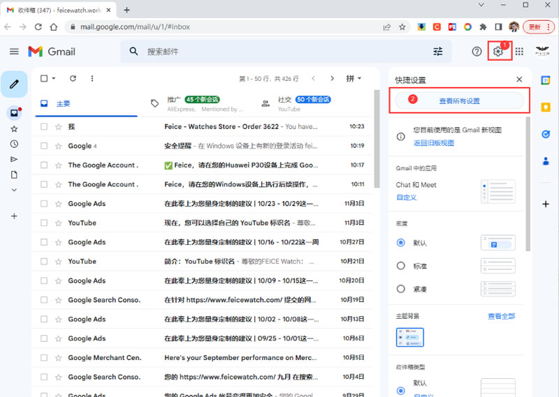The width and height of the screenshot is (559, 397).
Task: Click the Gmail logo
Action: pos(52,52)
